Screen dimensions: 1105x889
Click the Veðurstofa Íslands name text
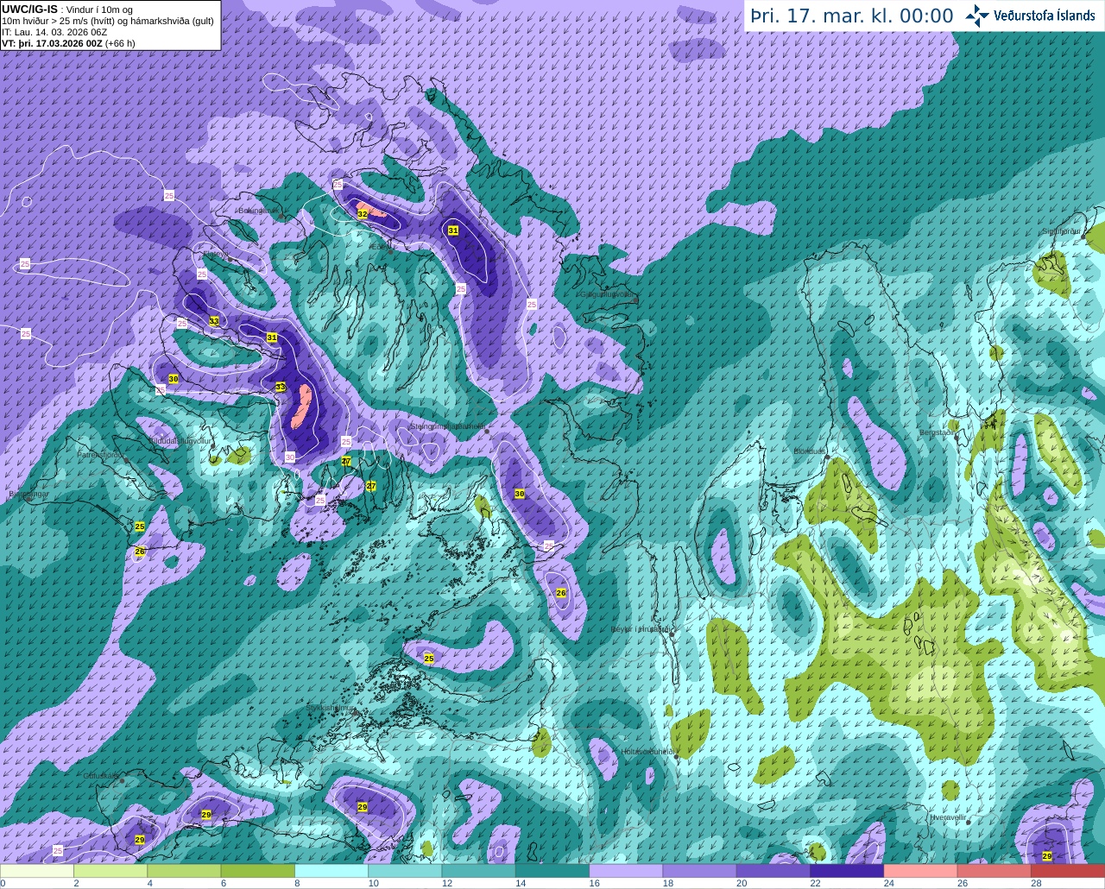click(x=1044, y=16)
